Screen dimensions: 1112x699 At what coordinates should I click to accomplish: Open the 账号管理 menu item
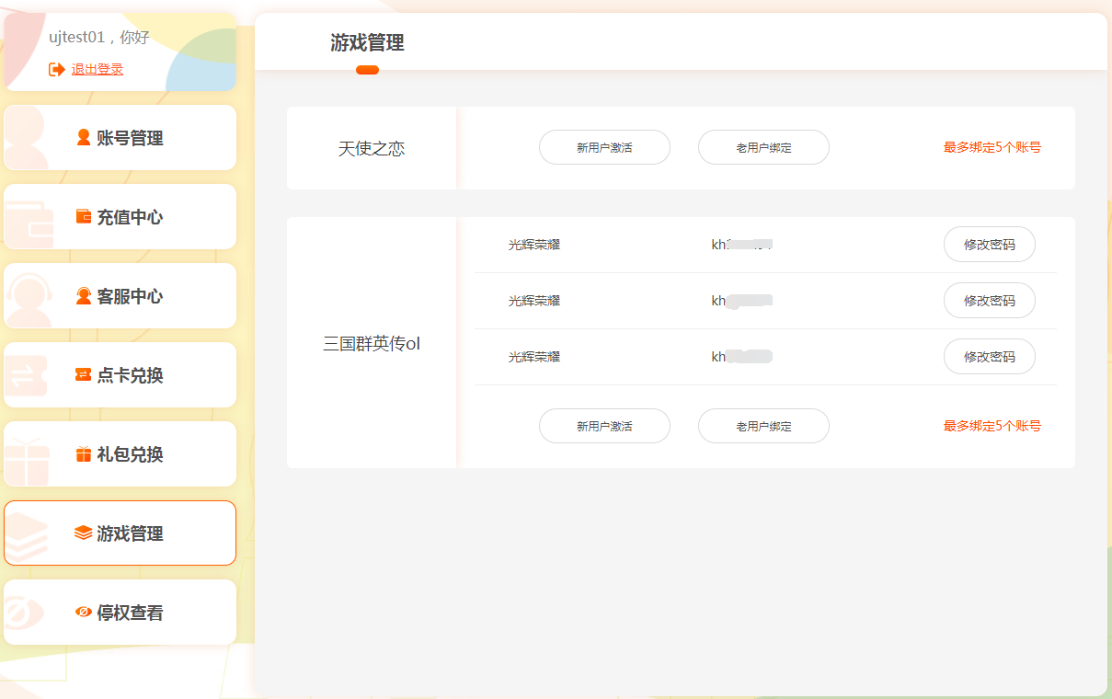(x=129, y=138)
